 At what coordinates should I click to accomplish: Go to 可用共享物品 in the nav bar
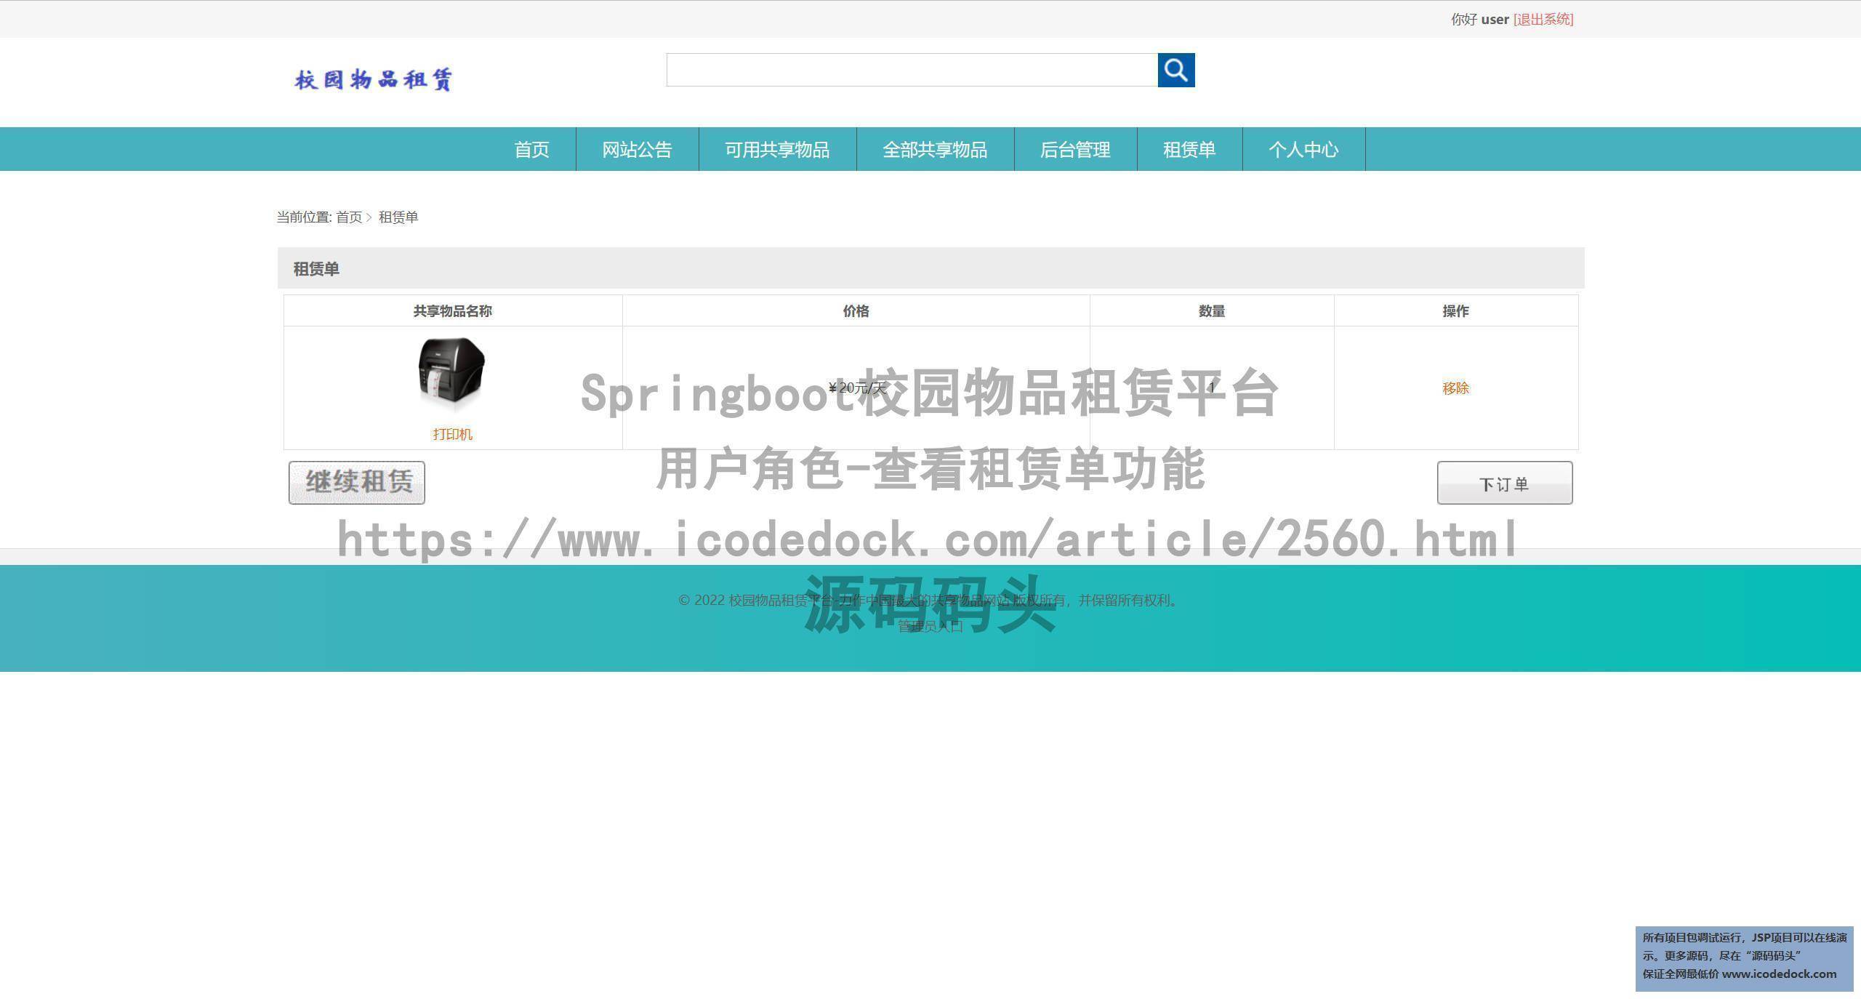coord(777,150)
